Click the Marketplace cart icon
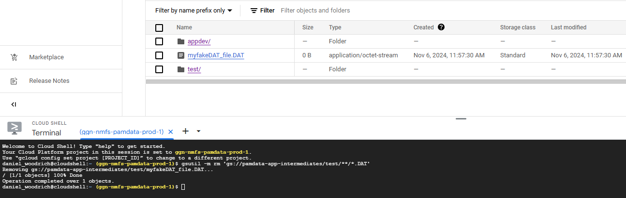Screen dimensions: 626x198 (14, 57)
